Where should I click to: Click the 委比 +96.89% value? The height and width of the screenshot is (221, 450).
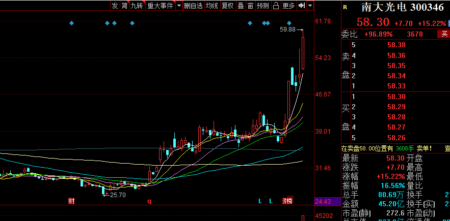pyautogui.click(x=379, y=35)
